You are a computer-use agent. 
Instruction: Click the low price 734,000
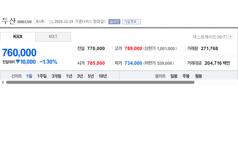pos(133,63)
